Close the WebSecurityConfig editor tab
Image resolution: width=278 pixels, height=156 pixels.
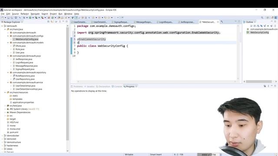pos(218,22)
